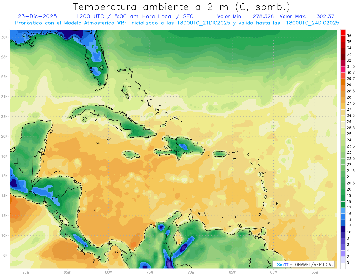Click the '22N' latitude axis label
This screenshot has height=276, width=357.
[5, 116]
